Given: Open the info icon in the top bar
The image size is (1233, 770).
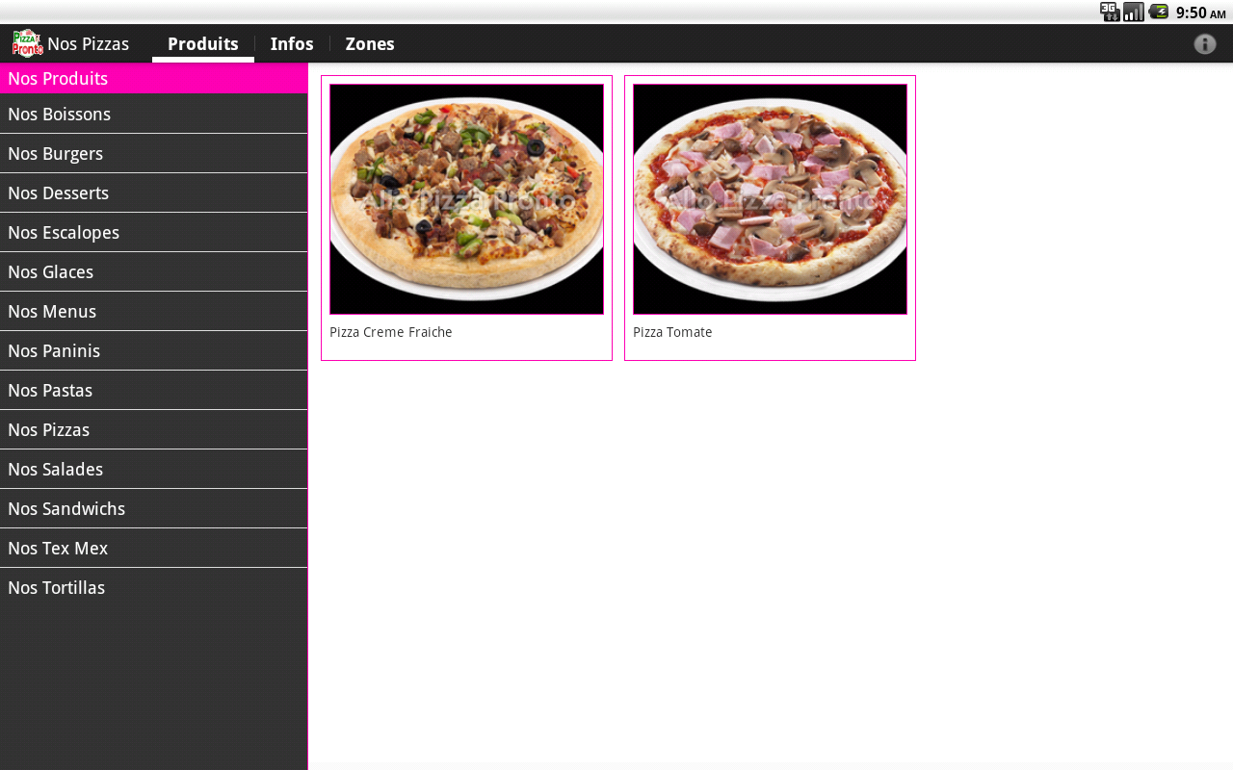Looking at the screenshot, I should (x=1205, y=44).
